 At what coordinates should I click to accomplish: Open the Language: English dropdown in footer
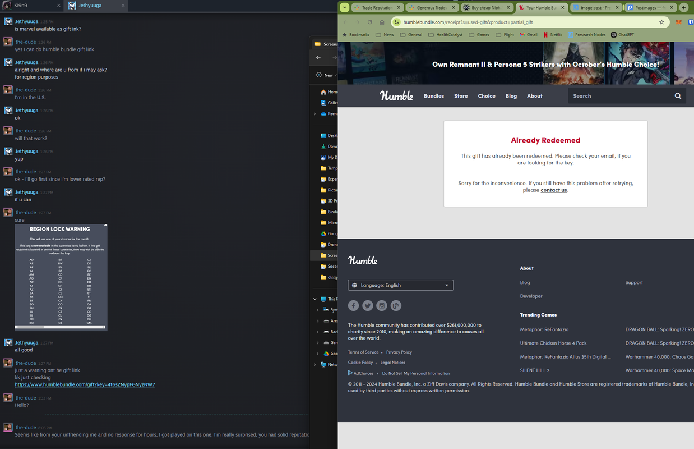(x=400, y=285)
